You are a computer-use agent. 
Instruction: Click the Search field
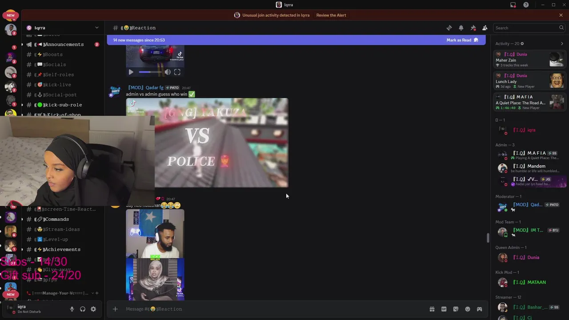pos(529,28)
